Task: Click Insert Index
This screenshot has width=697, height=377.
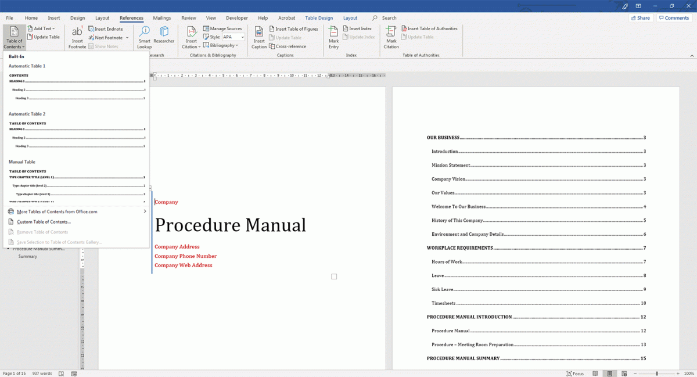Action: pyautogui.click(x=357, y=28)
